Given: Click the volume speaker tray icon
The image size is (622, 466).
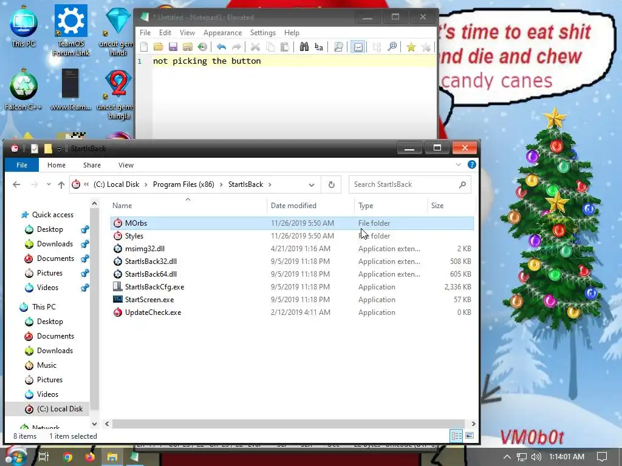Looking at the screenshot, I should pyautogui.click(x=536, y=457).
